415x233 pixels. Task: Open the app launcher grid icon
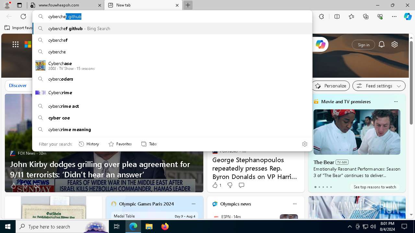(16, 45)
